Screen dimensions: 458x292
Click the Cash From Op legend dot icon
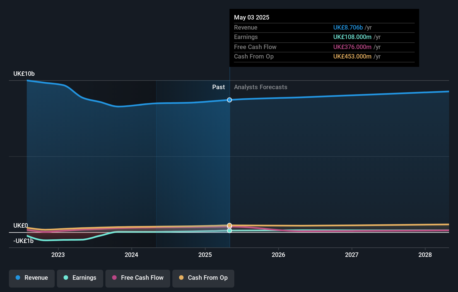pos(182,278)
